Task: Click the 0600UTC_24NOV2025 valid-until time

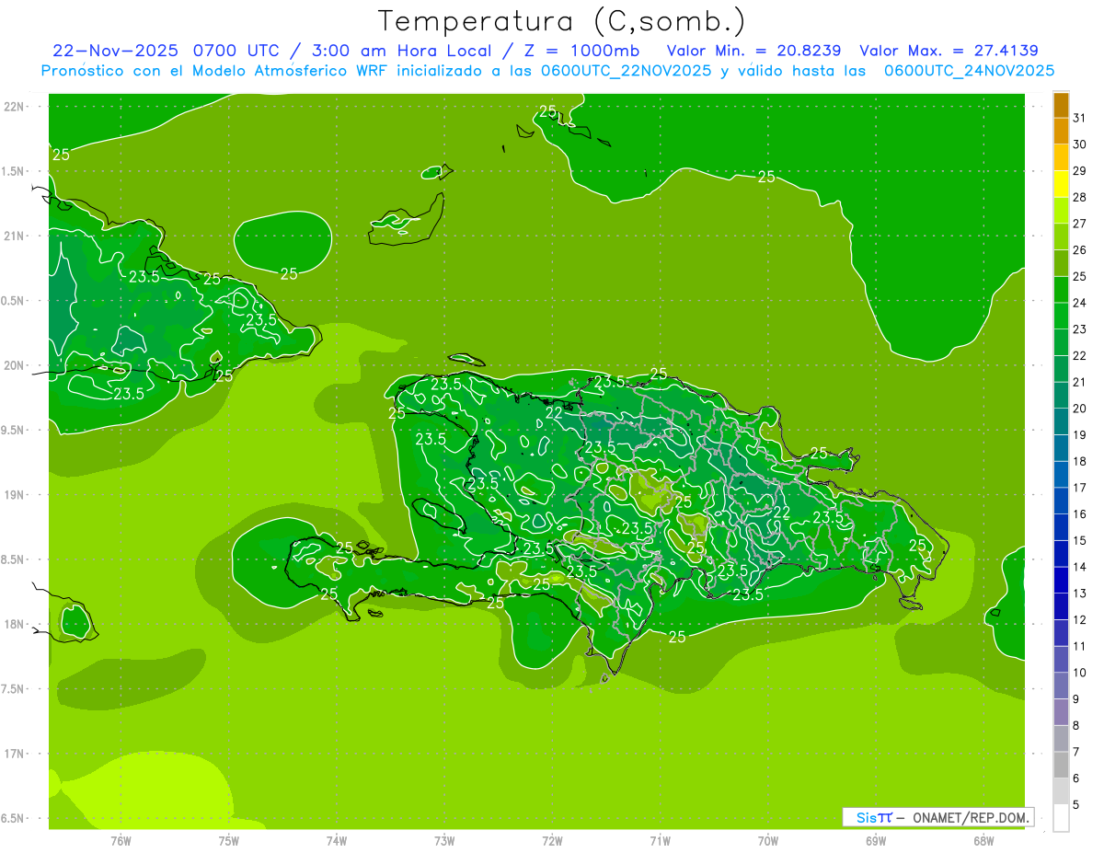Action: [969, 71]
